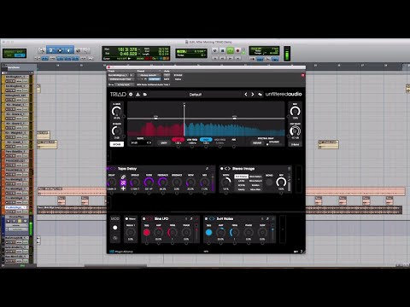Open Stereo Image module menu icon

click(x=289, y=169)
